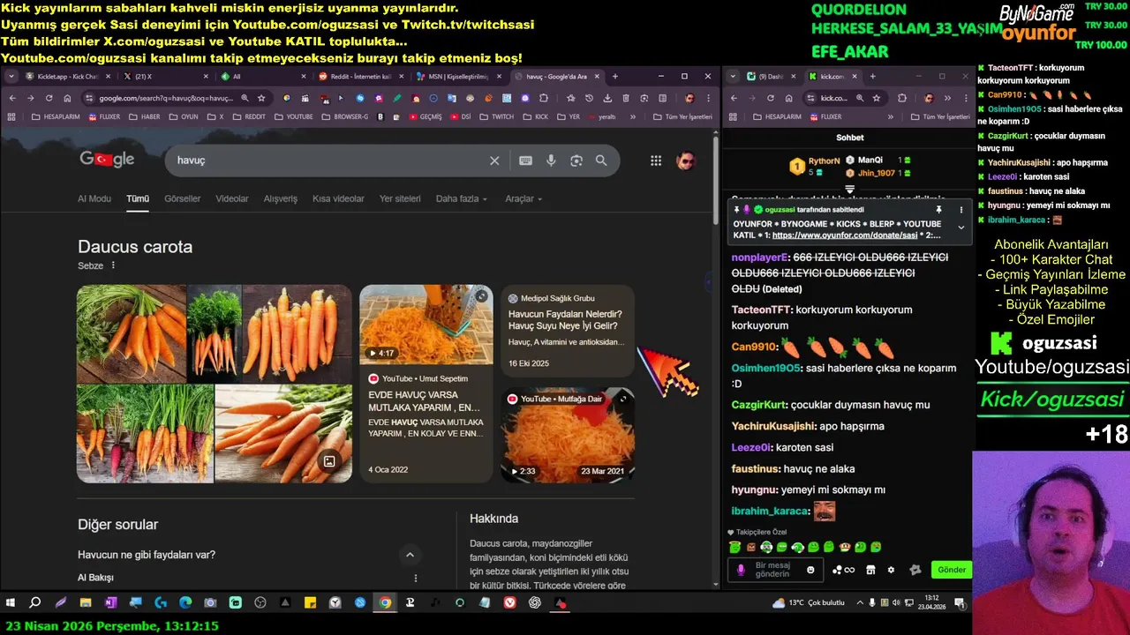
Task: Select the AI Modu tab
Action: point(94,199)
